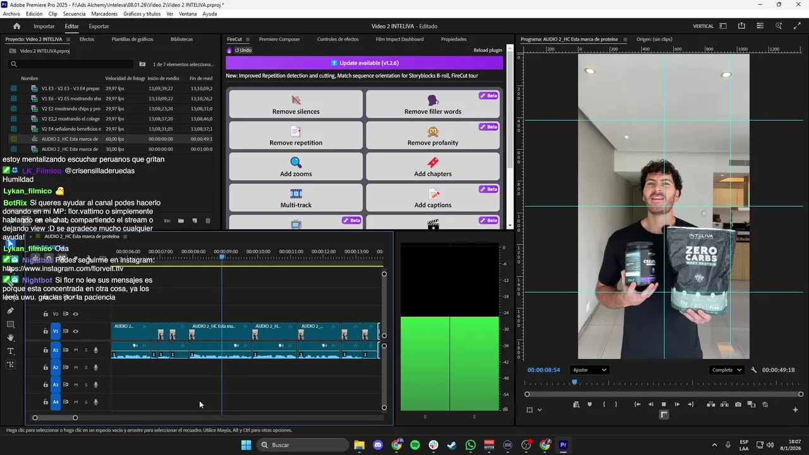Add a marker in the program monitor
The width and height of the screenshot is (809, 455).
[590, 404]
